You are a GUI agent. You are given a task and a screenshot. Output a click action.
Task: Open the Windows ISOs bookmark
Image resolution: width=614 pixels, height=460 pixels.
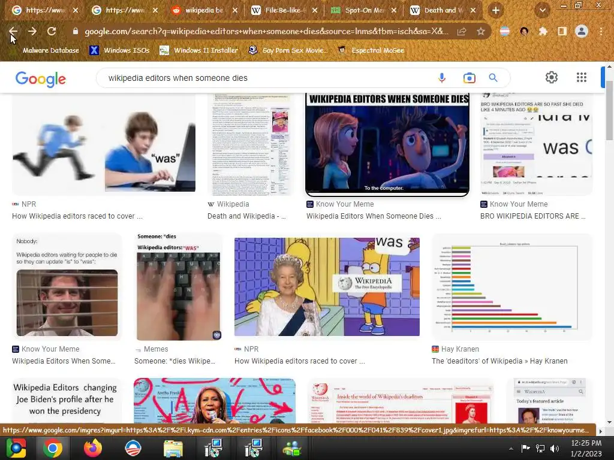120,50
